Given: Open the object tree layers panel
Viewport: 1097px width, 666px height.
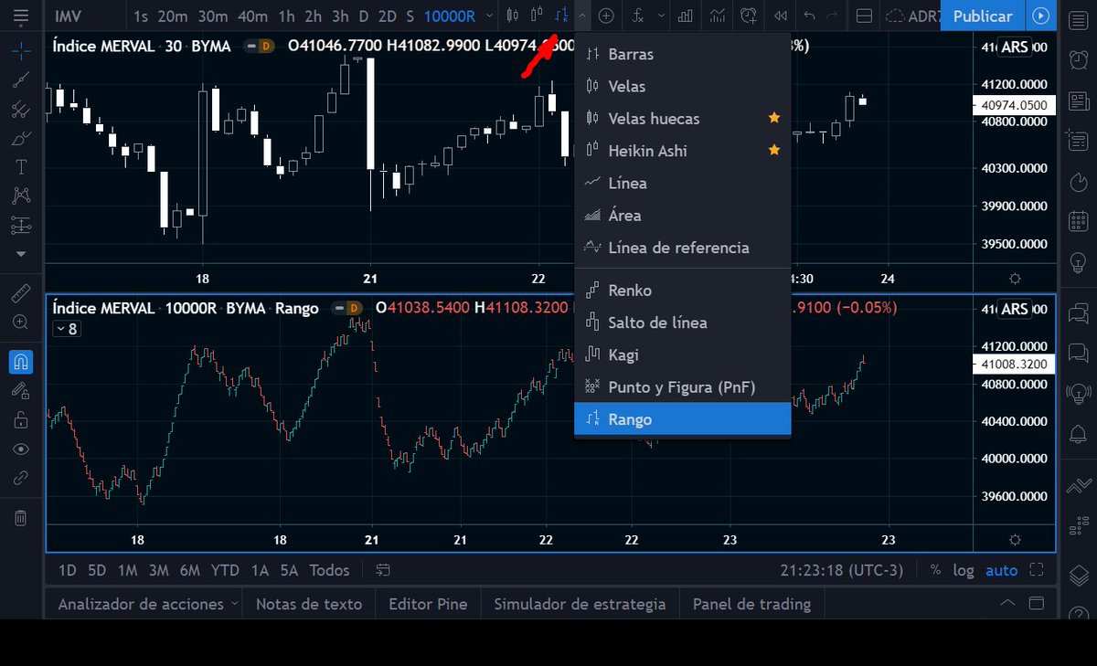Looking at the screenshot, I should tap(1078, 576).
